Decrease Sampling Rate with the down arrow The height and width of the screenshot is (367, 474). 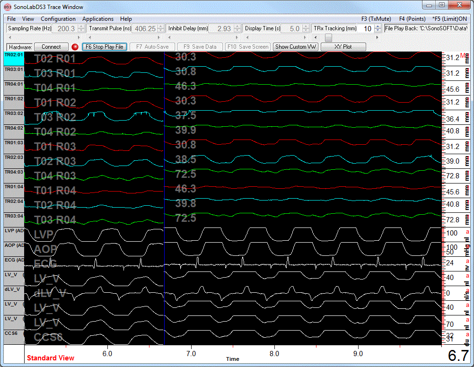pyautogui.click(x=81, y=31)
